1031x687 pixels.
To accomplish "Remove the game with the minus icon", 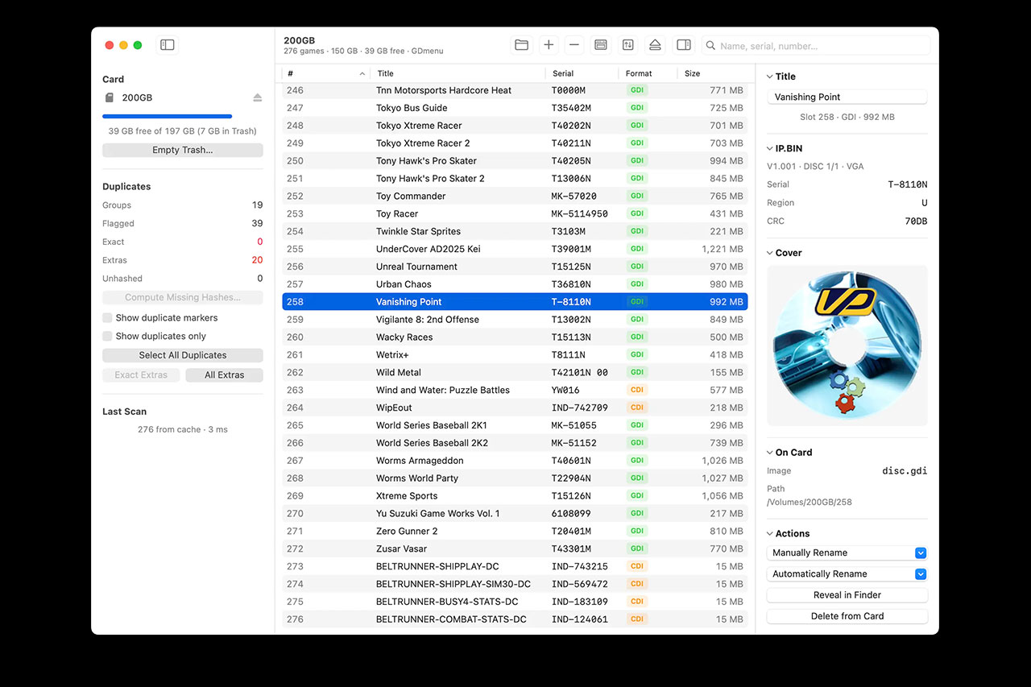I will (x=574, y=45).
